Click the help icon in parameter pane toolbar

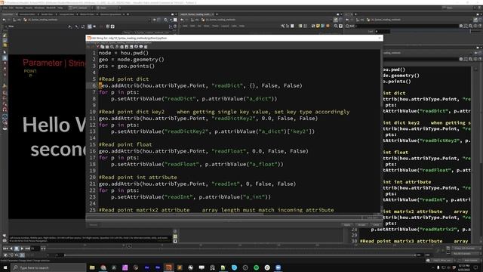pyautogui.click(x=480, y=26)
